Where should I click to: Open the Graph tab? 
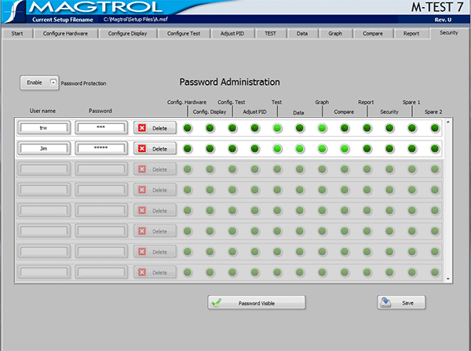335,33
